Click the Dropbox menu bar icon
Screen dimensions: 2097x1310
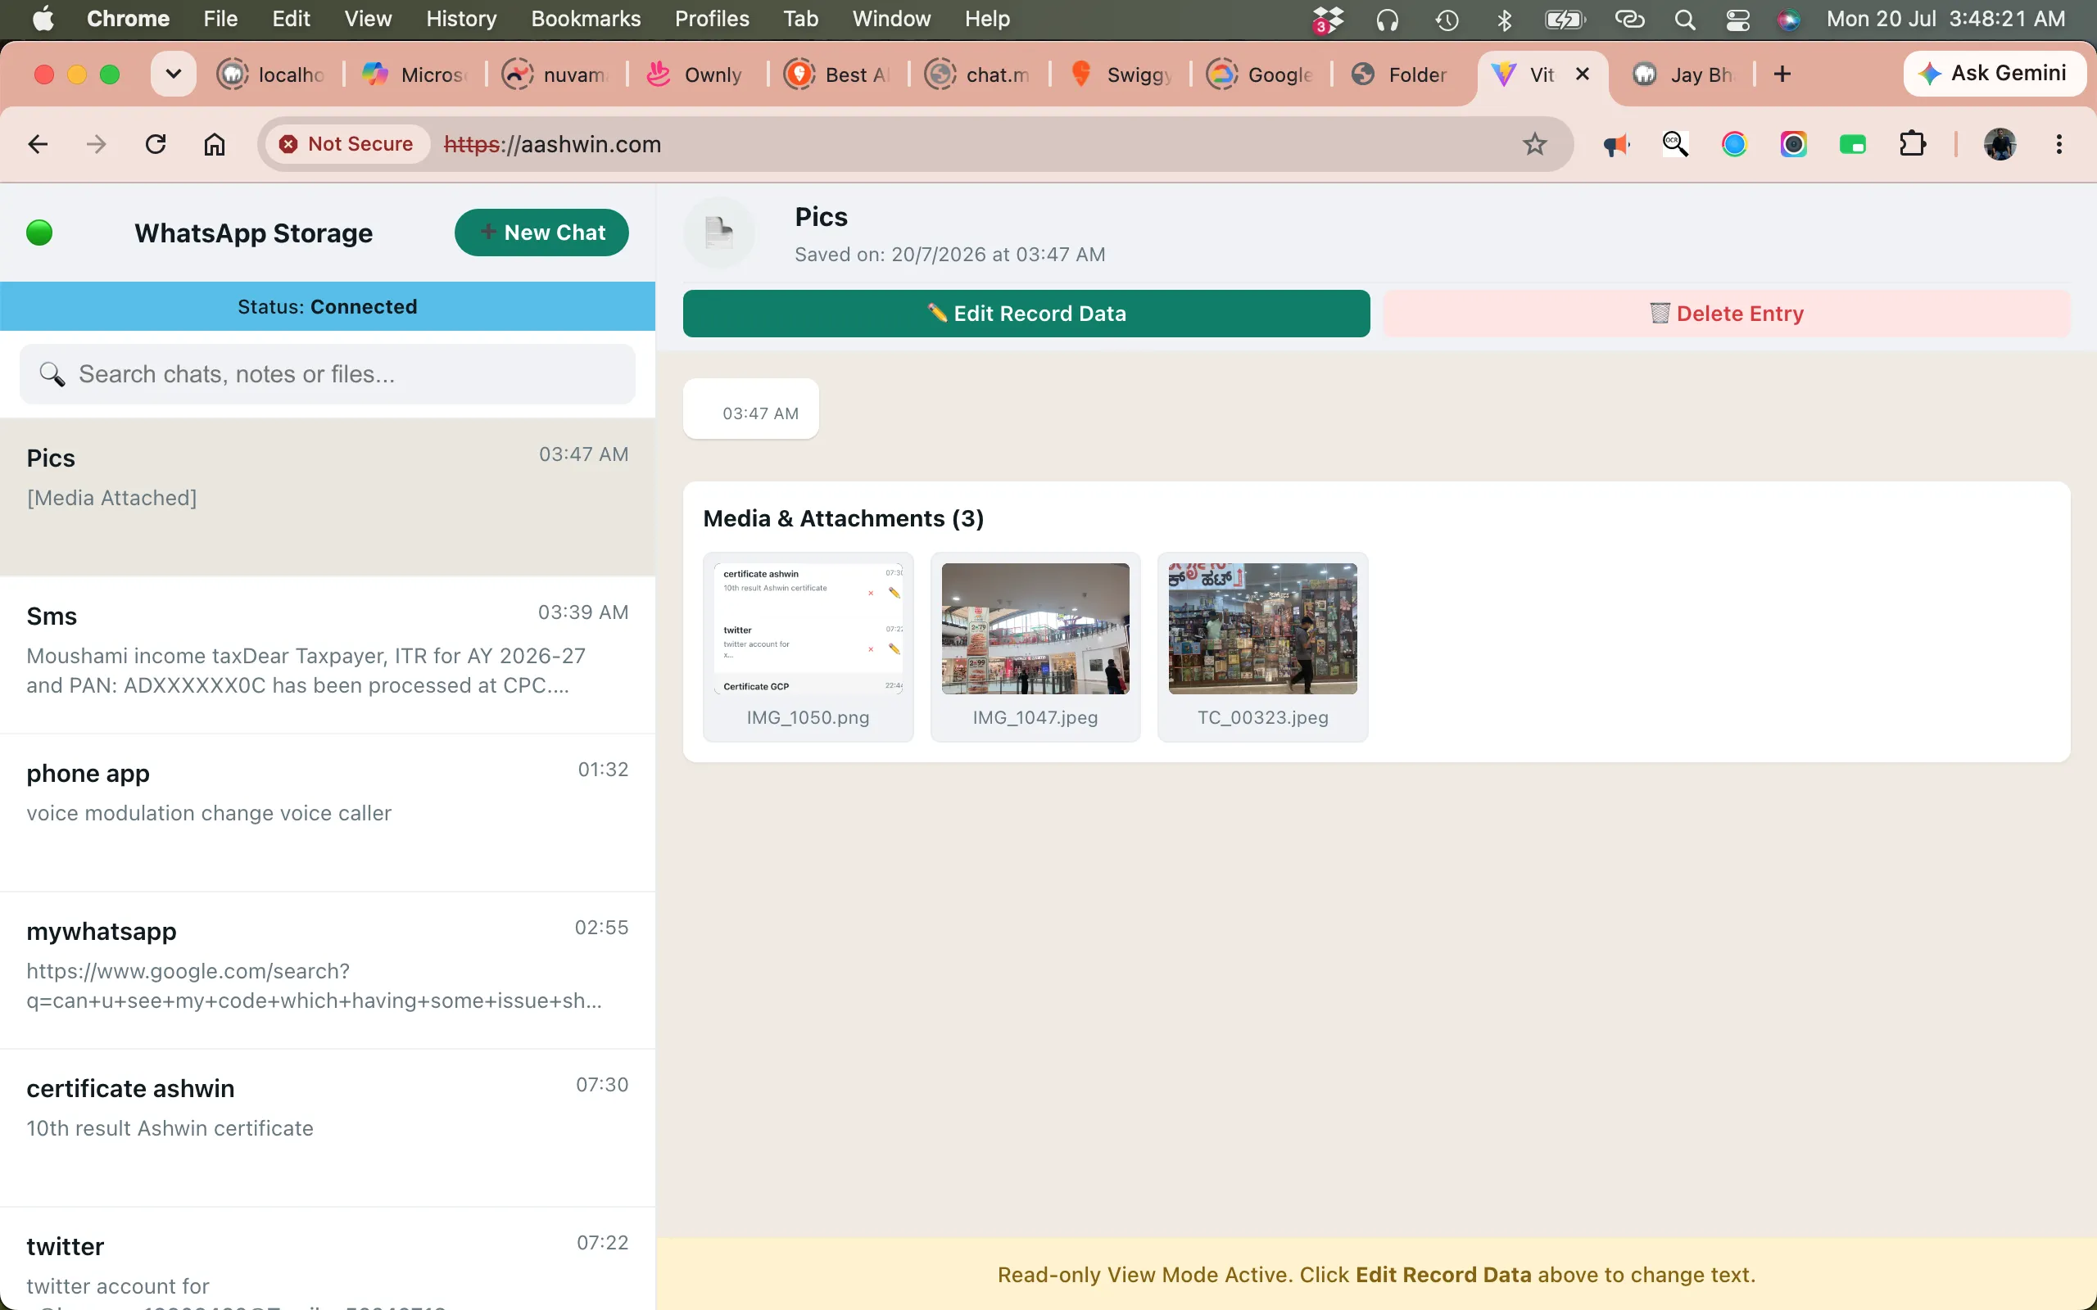pos(1328,19)
